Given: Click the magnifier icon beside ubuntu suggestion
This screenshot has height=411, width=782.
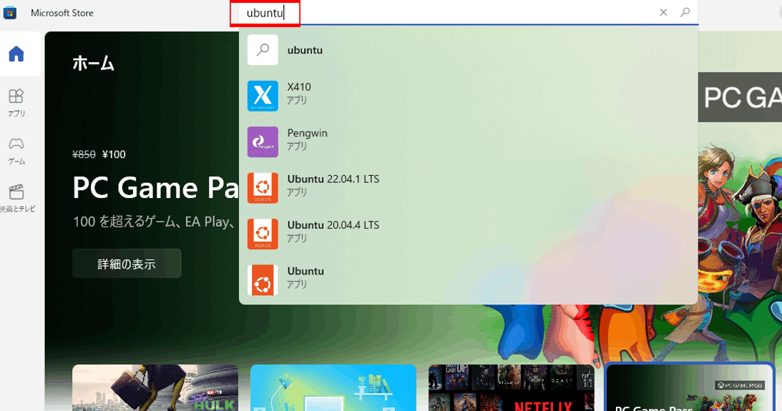Looking at the screenshot, I should click(263, 50).
